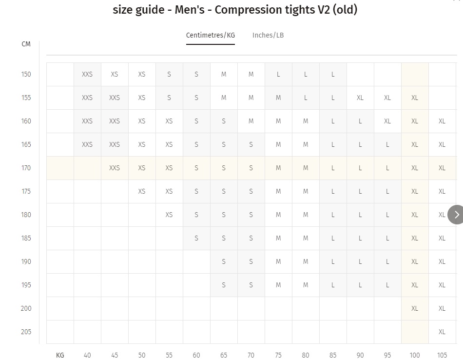This screenshot has width=463, height=360.
Task: Select Centimetres/KG tab
Action: coord(210,35)
